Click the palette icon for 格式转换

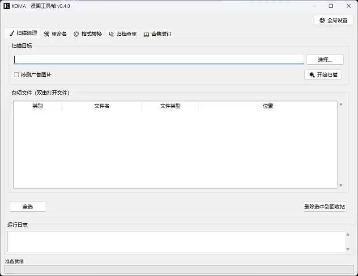point(77,34)
